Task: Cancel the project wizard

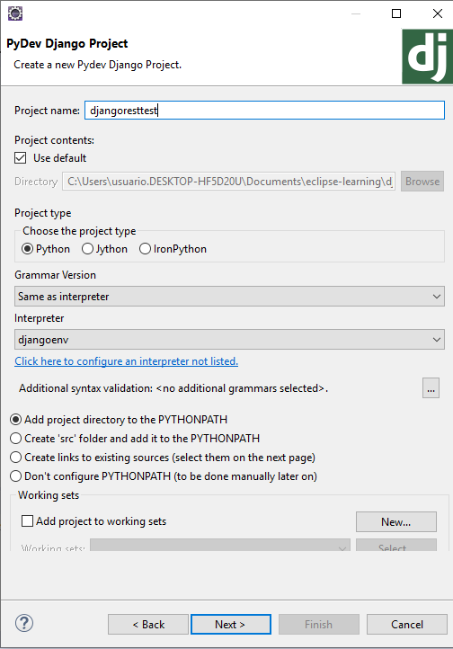Action: [406, 624]
